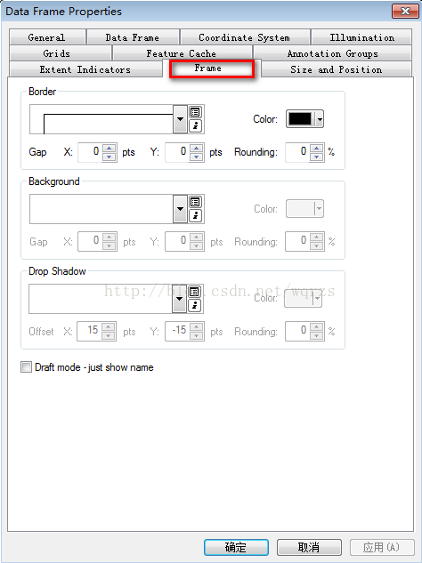Open the Size and Position tab
422x563 pixels.
tap(337, 69)
